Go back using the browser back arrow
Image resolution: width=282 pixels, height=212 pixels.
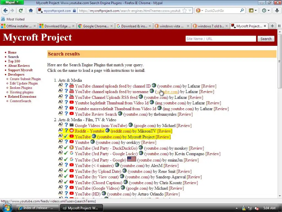point(6,11)
